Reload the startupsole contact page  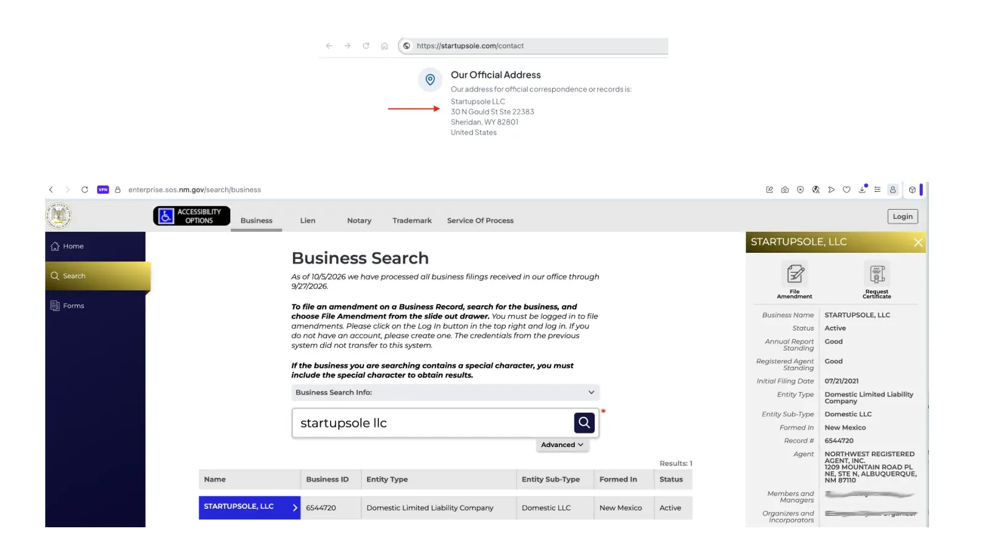(366, 46)
